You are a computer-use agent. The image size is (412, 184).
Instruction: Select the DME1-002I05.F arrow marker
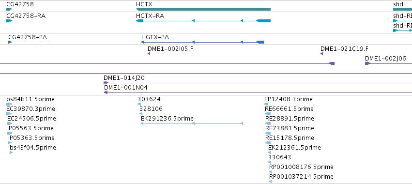(x=149, y=54)
